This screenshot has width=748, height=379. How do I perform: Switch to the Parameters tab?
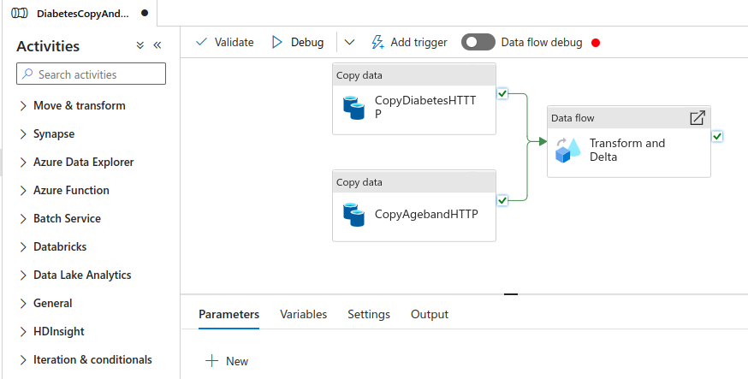pyautogui.click(x=229, y=315)
